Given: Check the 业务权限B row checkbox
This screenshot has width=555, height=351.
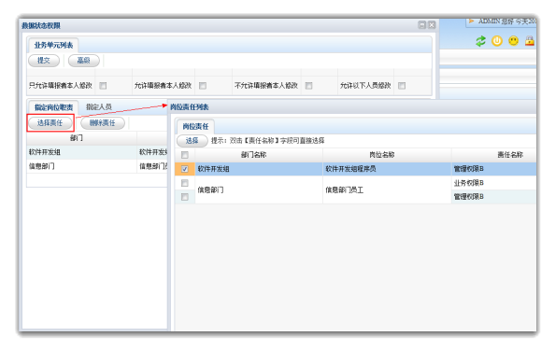Looking at the screenshot, I should 185,183.
